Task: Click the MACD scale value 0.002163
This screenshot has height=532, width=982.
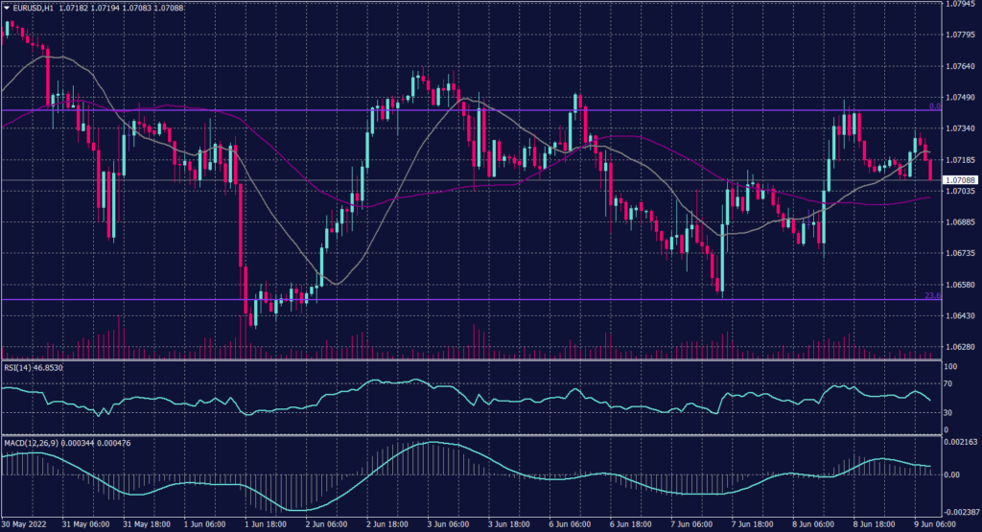Action: (x=960, y=442)
